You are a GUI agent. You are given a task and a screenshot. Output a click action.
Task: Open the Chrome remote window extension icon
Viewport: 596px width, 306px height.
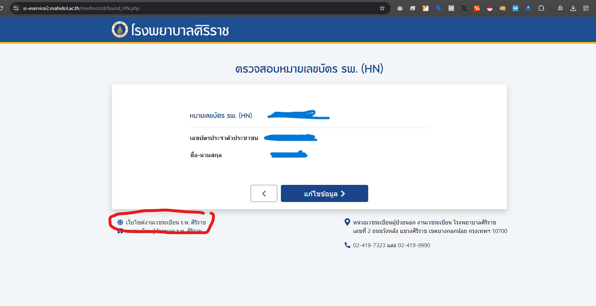413,8
